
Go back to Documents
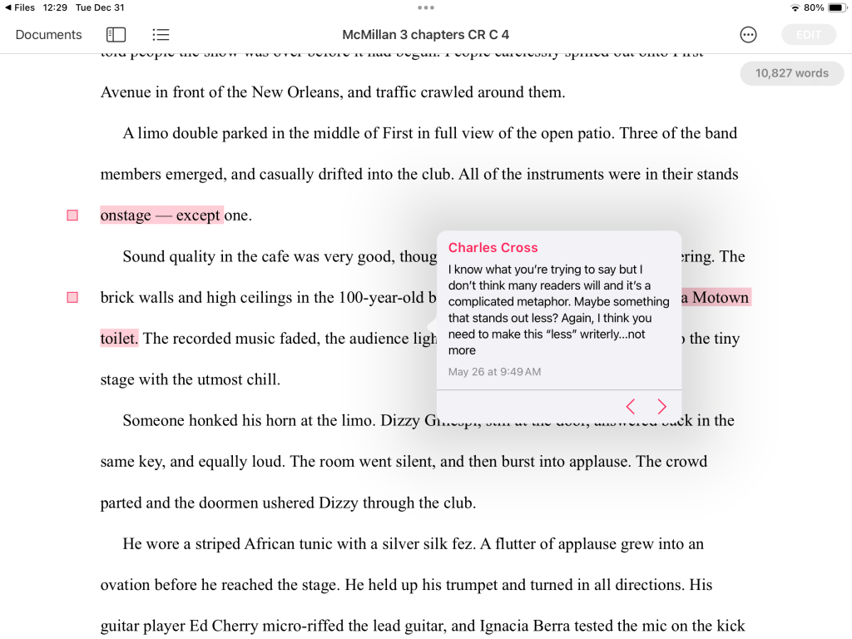tap(48, 35)
